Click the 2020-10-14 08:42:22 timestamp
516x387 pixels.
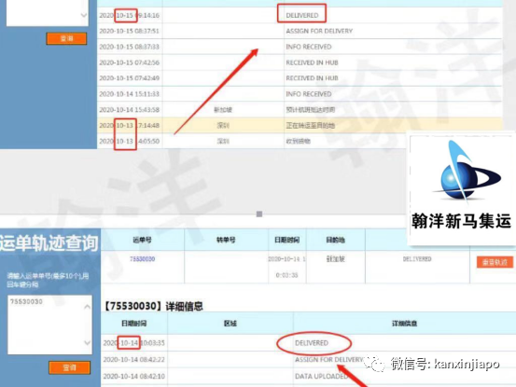coord(134,359)
